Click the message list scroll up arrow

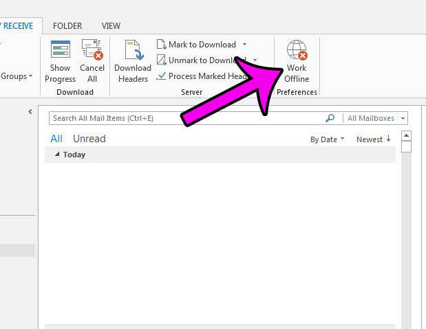click(407, 135)
